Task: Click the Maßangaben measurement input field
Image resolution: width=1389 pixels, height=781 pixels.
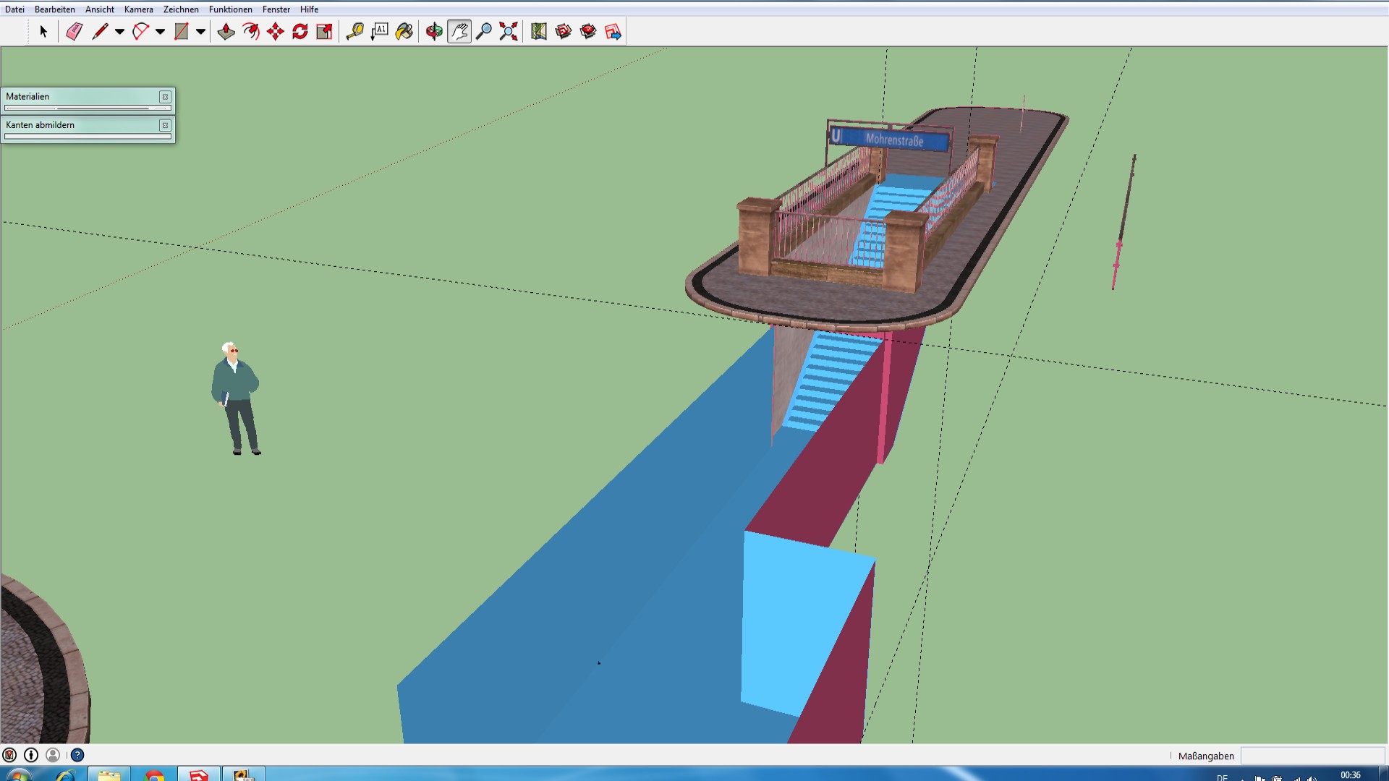Action: click(1312, 756)
